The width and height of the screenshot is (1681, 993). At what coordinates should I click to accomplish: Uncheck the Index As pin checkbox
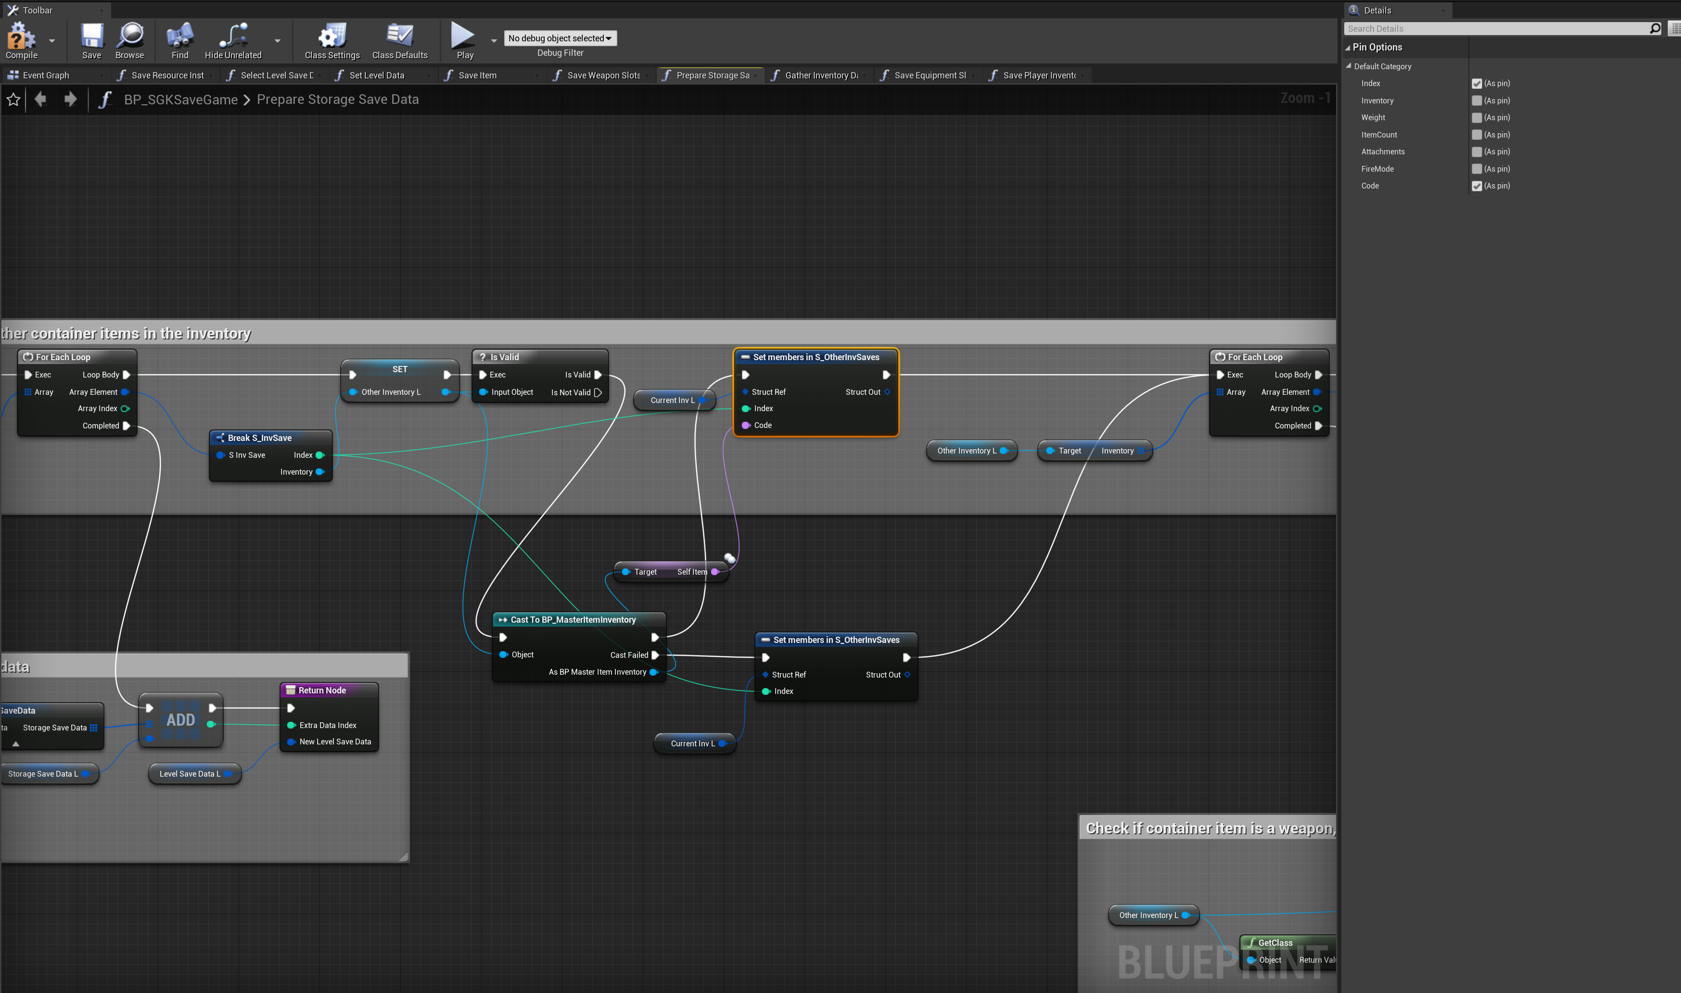click(x=1476, y=84)
